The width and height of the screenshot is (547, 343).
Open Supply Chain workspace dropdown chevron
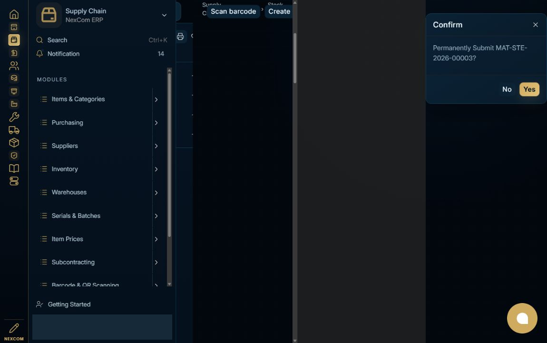point(164,15)
